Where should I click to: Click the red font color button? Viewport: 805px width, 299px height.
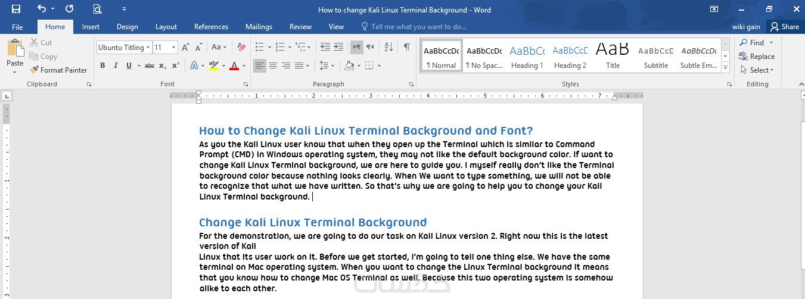(234, 66)
